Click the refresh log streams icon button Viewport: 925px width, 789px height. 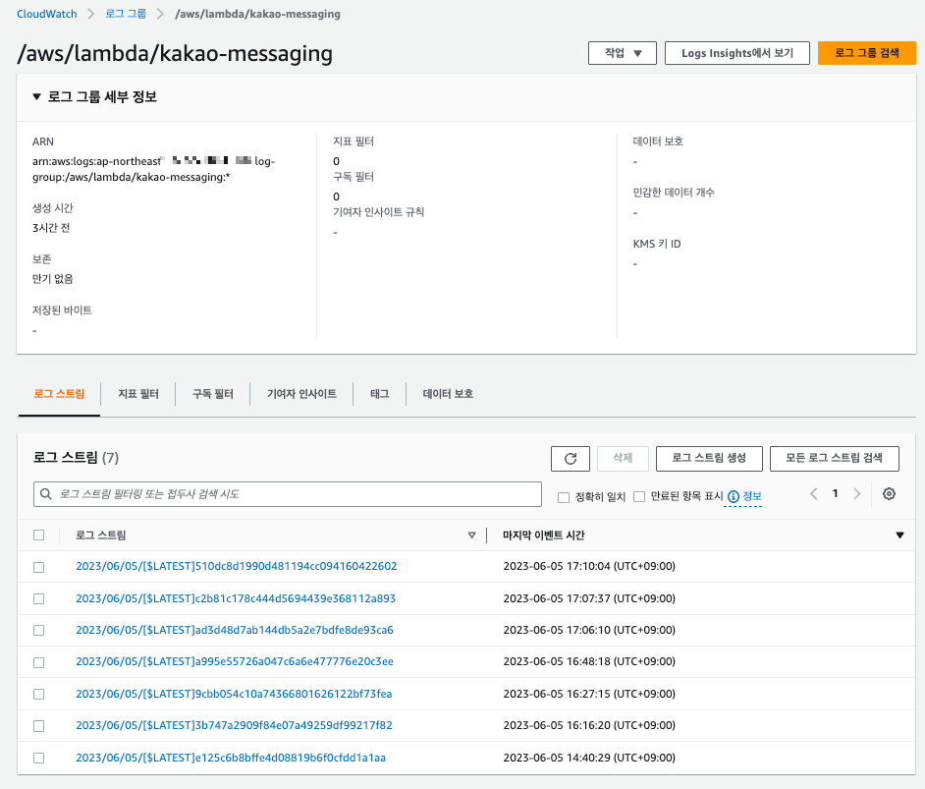570,459
